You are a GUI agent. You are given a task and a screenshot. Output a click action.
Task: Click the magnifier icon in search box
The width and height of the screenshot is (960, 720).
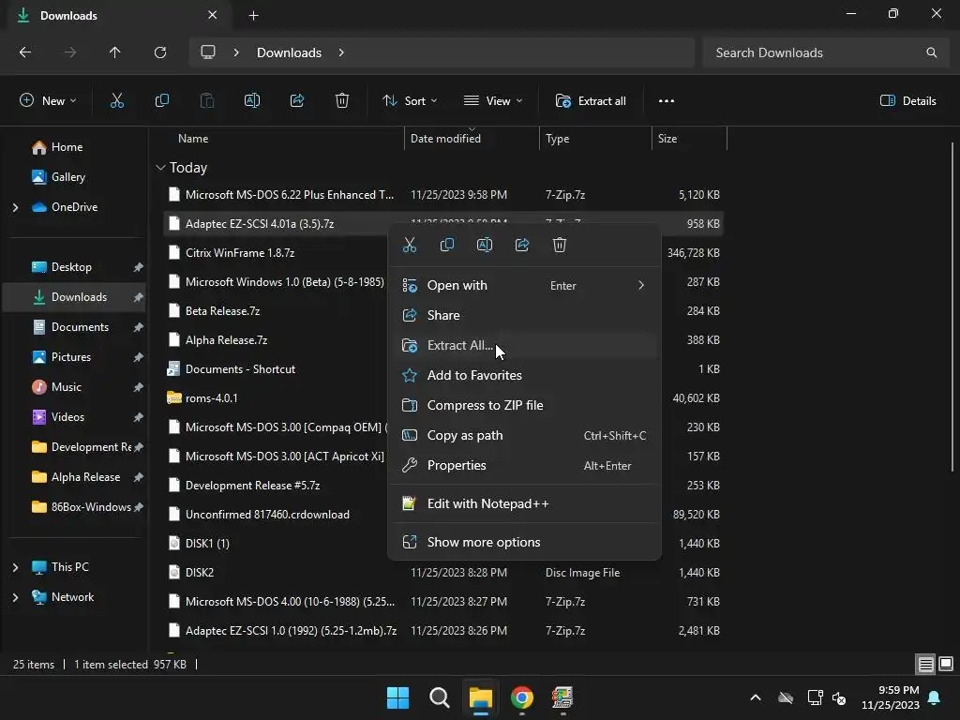[x=931, y=52]
